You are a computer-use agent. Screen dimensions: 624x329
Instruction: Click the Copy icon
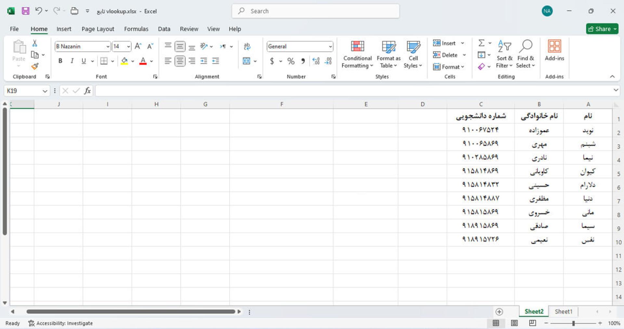coord(35,55)
